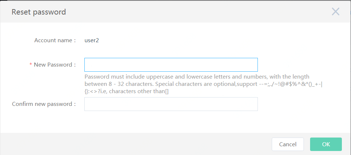Close the Reset password dialog with the X icon
Image resolution: width=351 pixels, height=155 pixels.
(336, 12)
